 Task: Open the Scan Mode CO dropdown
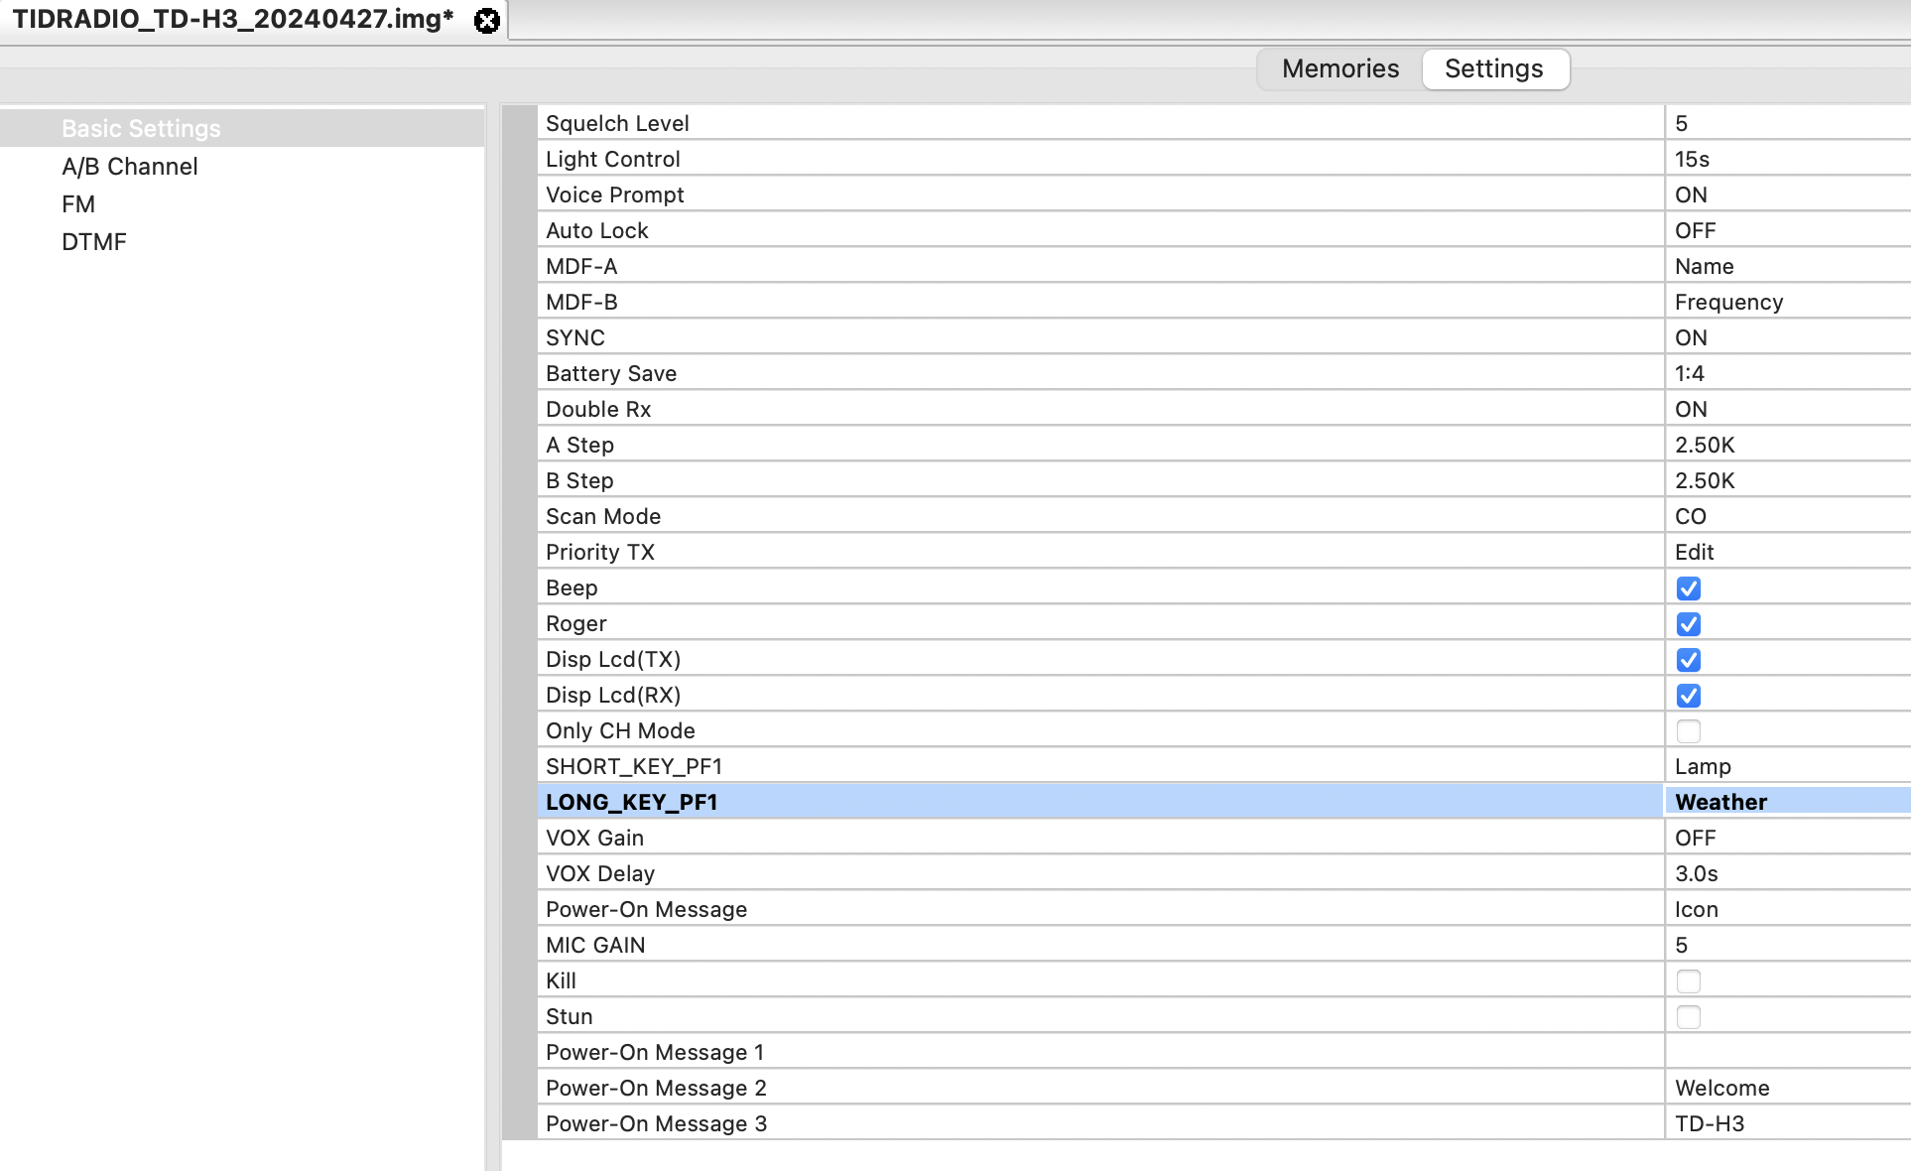pos(1786,516)
